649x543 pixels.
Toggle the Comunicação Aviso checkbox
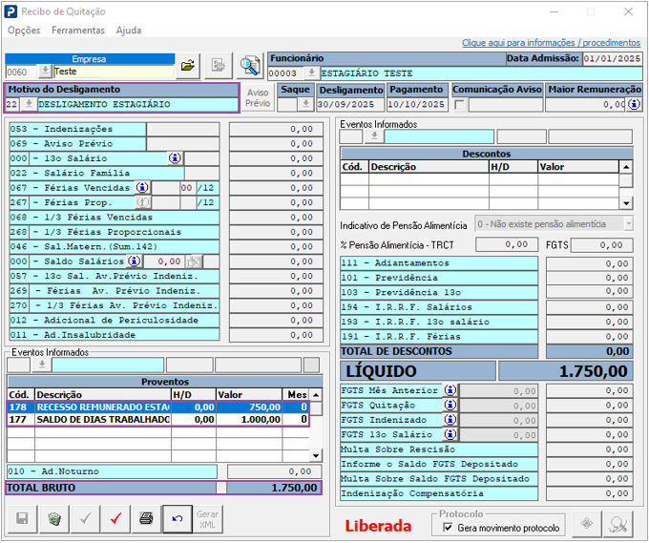(x=460, y=105)
